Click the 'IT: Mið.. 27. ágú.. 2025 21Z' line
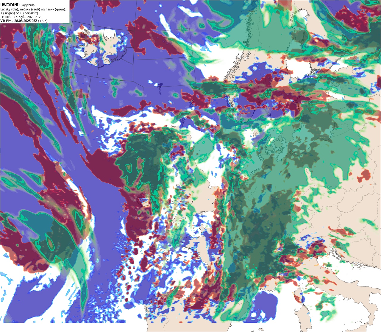The height and width of the screenshot is (332, 381). [21, 17]
